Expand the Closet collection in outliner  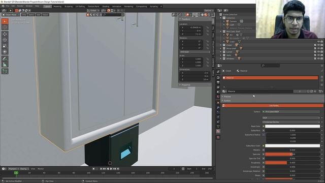[221, 45]
